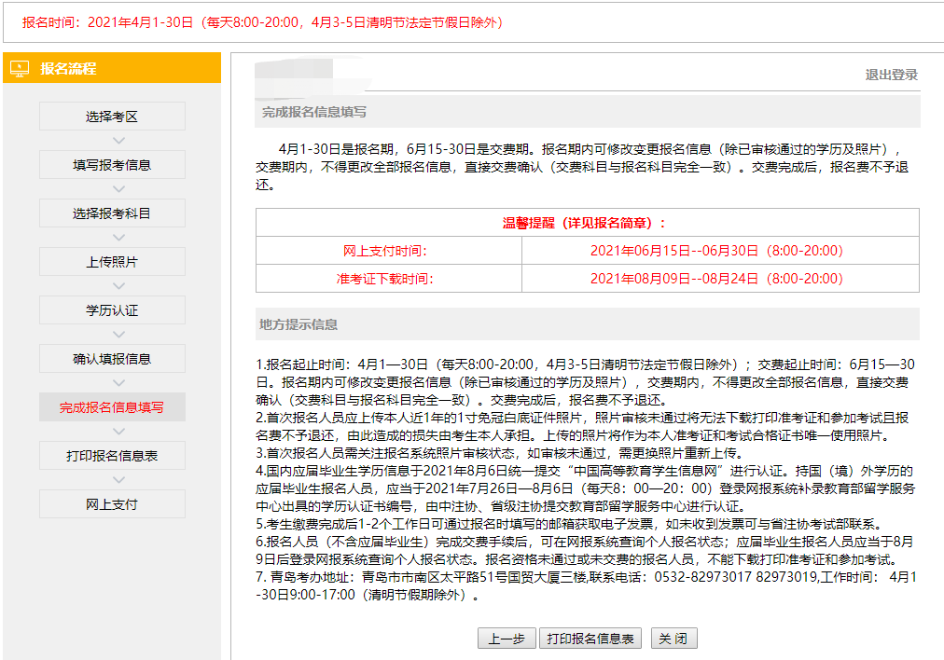The image size is (944, 660).
Task: Select the highlighted 完成报名信息填写 step
Action: pyautogui.click(x=112, y=407)
